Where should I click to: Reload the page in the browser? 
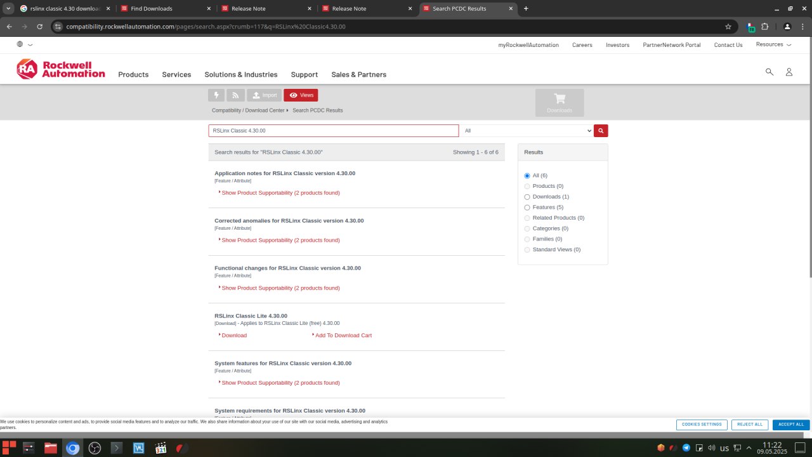(39, 27)
